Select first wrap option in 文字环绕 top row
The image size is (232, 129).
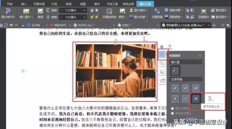175,88
